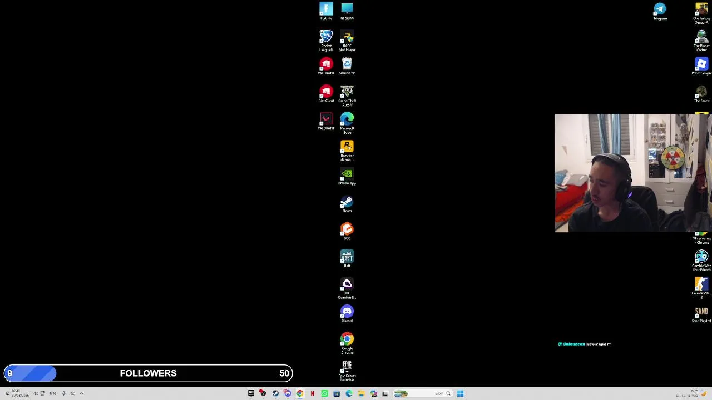
Task: Open the Fortnite desktop shortcut
Action: point(326,11)
